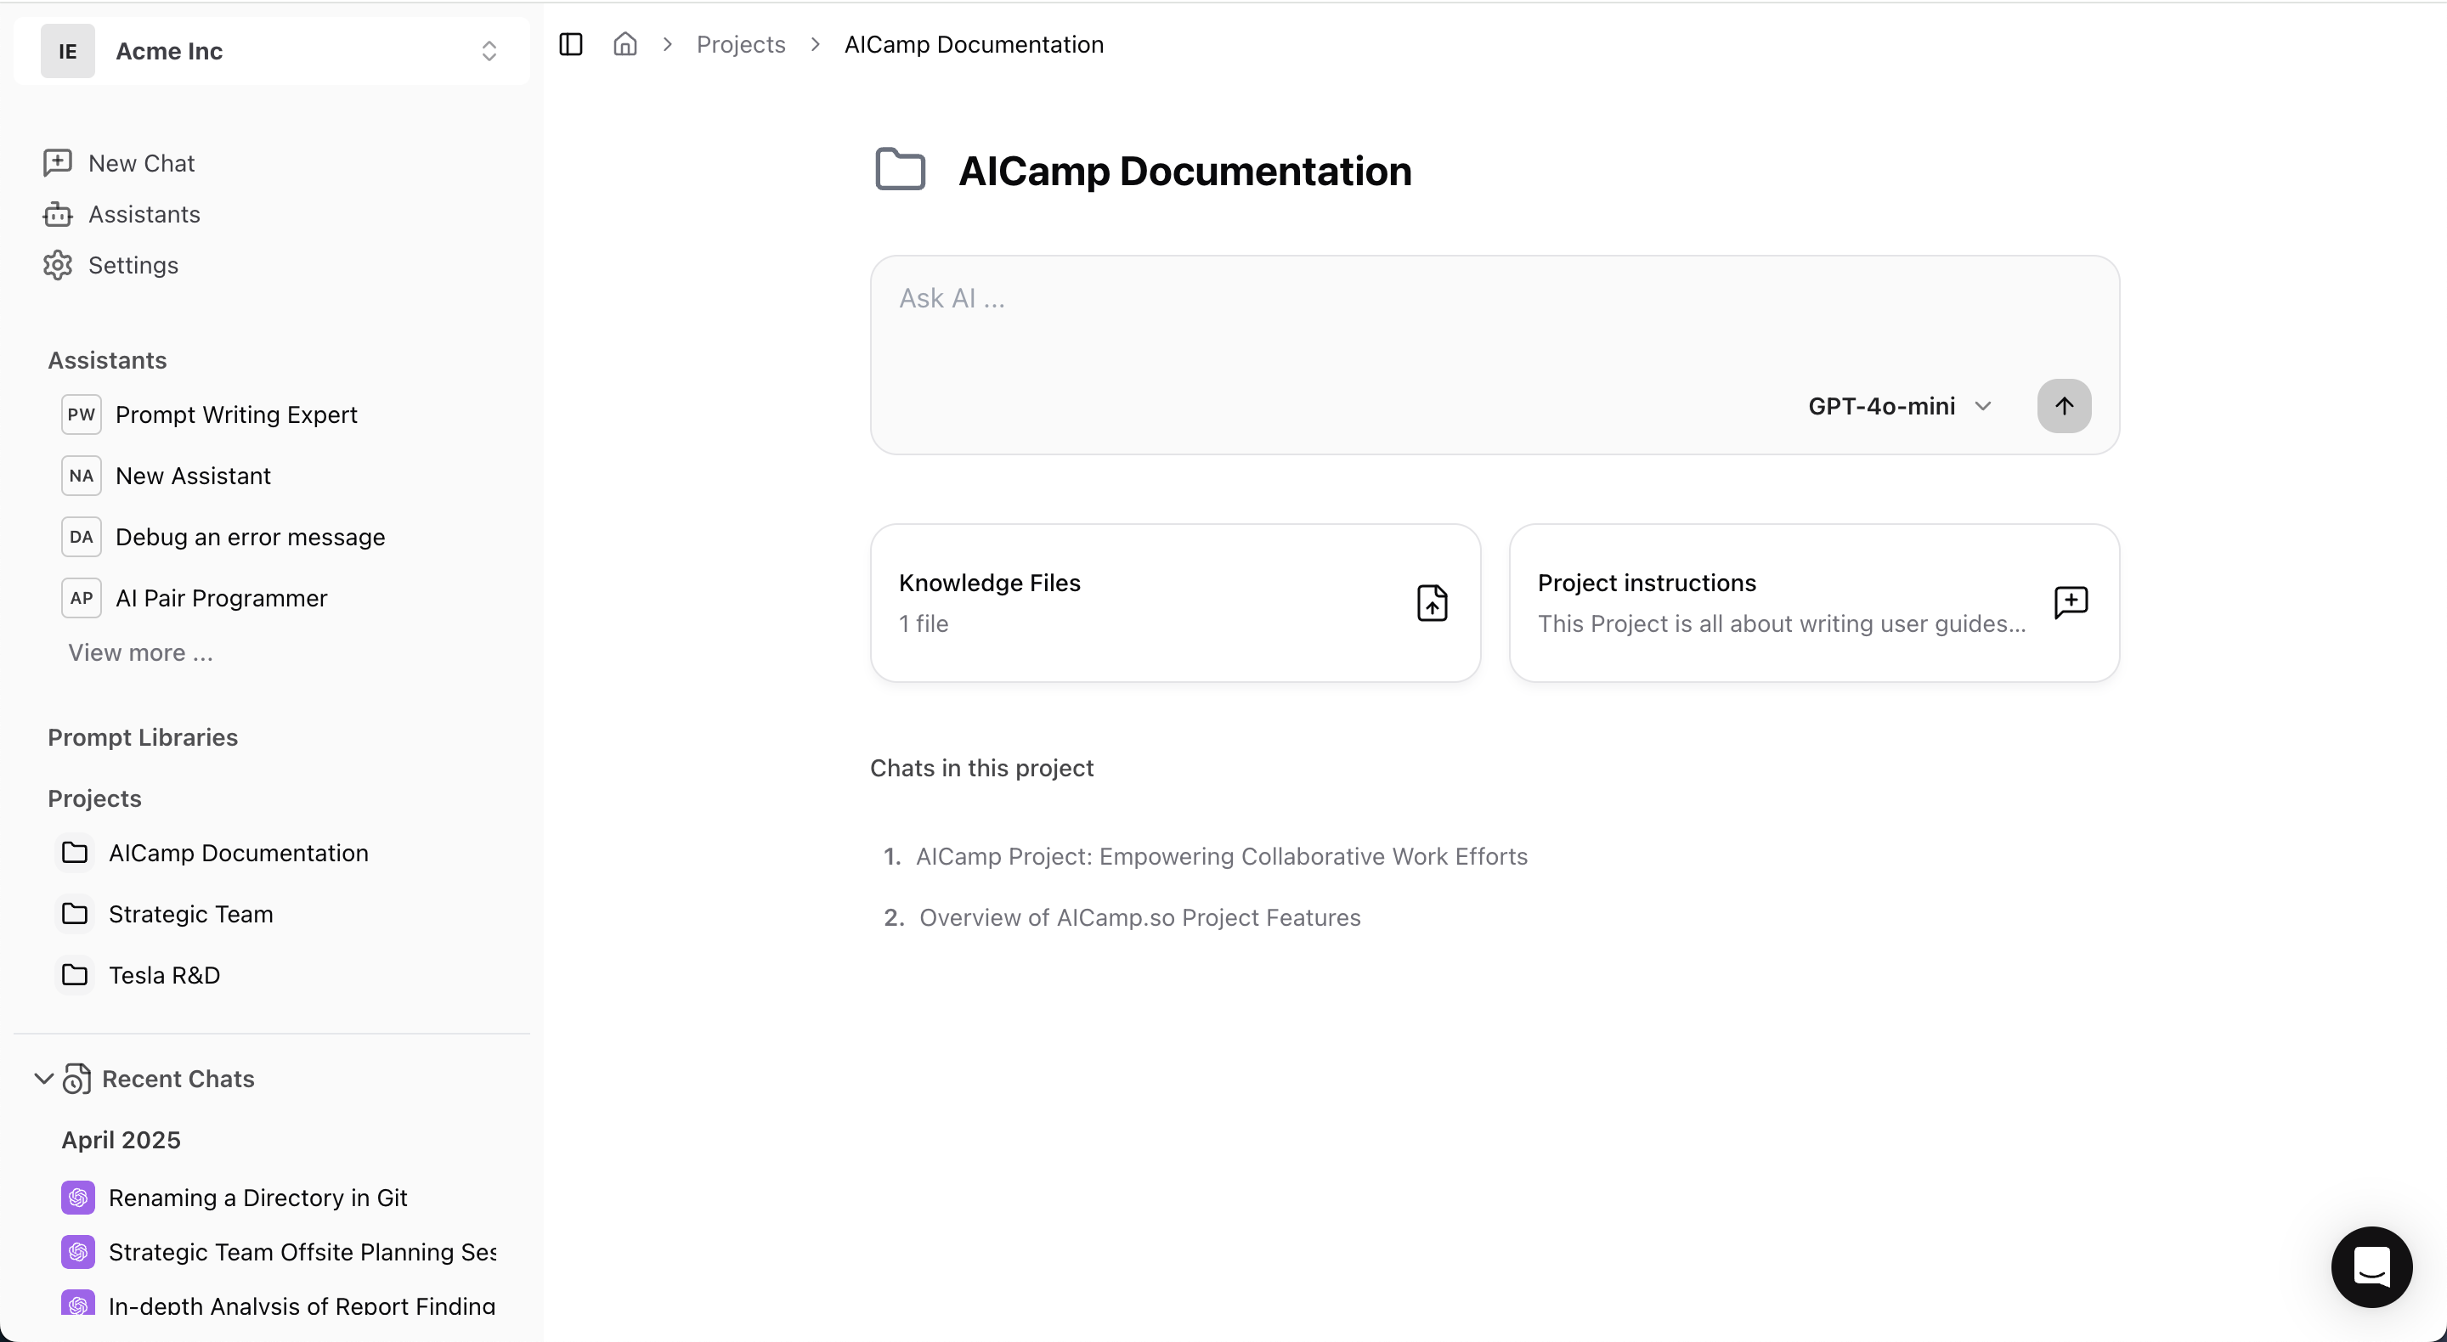Viewport: 2447px width, 1342px height.
Task: Select Settings in the sidebar menu
Action: tap(133, 265)
